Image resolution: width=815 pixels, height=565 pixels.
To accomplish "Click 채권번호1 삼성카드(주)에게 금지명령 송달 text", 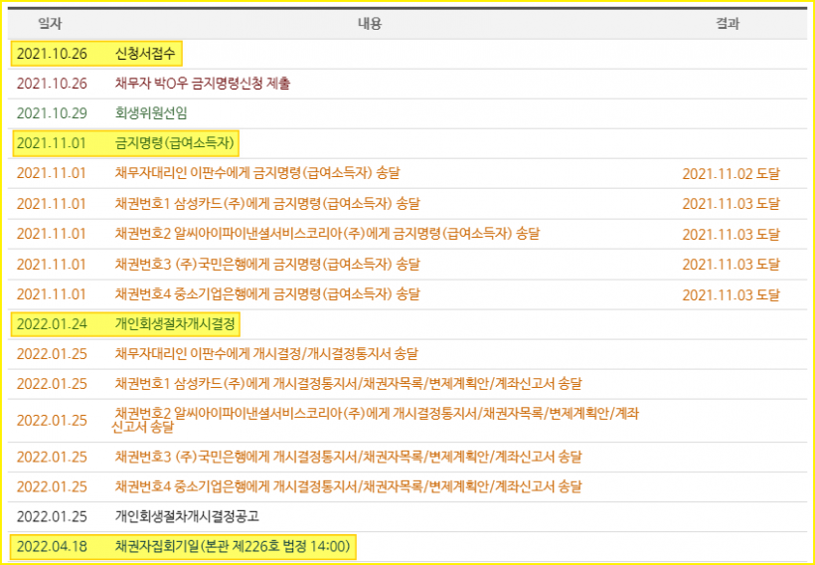I will point(267,204).
